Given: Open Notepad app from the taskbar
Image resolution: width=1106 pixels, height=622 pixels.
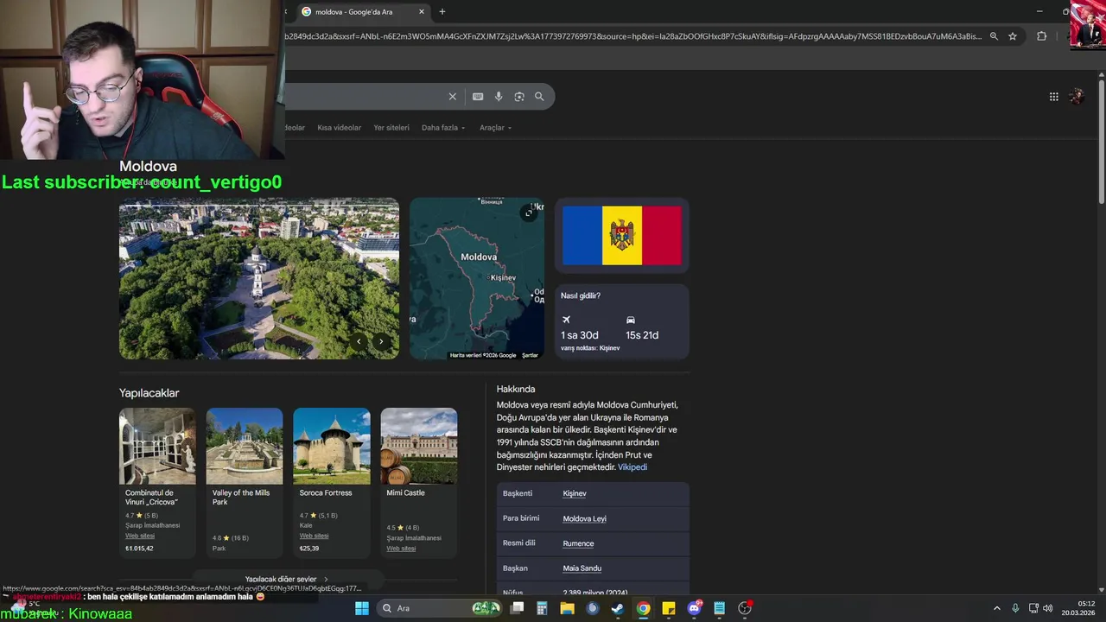Looking at the screenshot, I should click(x=719, y=608).
